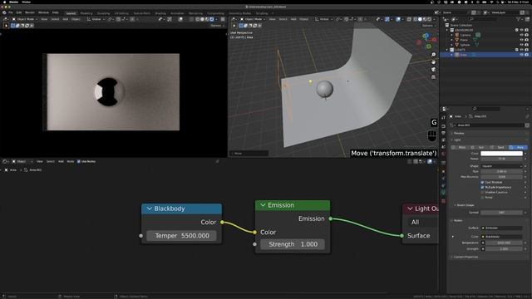The image size is (532, 299).
Task: Toggle the Multiple Importance checkbox
Action: [482, 187]
